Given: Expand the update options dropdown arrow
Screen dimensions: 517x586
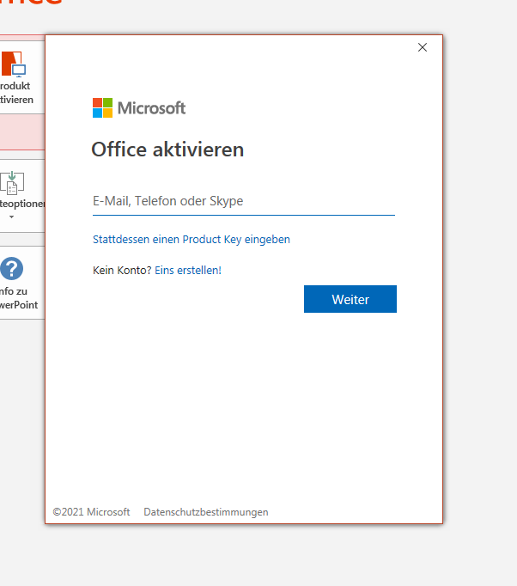Looking at the screenshot, I should point(11,217).
